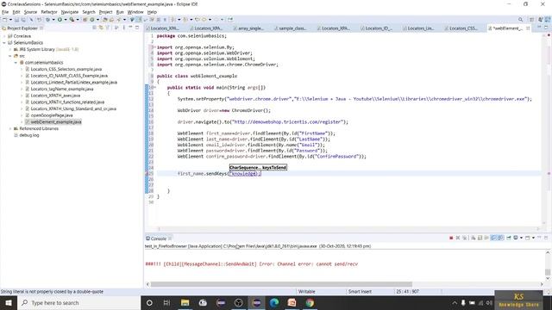Image resolution: width=552 pixels, height=310 pixels.
Task: Click the Open Console icon
Action: 527,238
